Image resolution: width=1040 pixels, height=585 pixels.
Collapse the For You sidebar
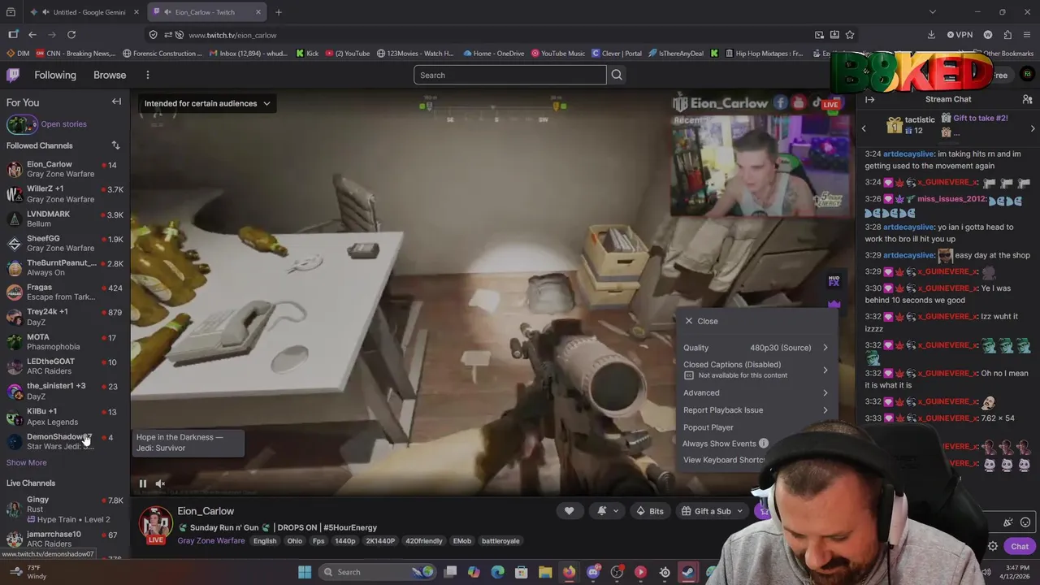(x=116, y=102)
